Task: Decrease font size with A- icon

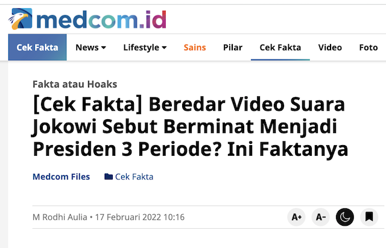Action: pos(320,217)
